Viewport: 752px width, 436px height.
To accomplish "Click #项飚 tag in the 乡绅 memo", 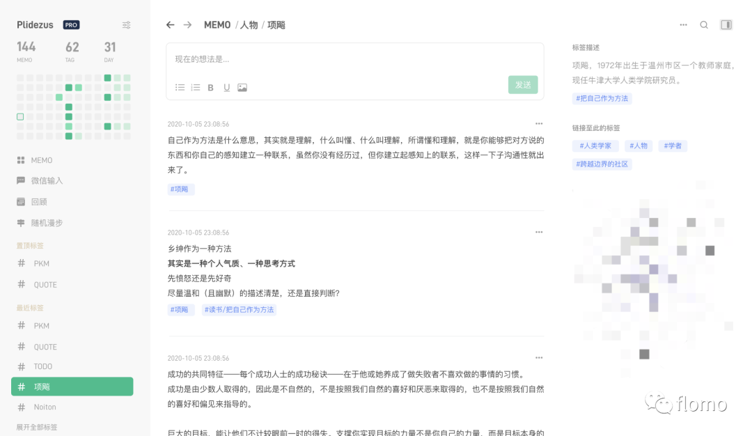I will tap(180, 309).
